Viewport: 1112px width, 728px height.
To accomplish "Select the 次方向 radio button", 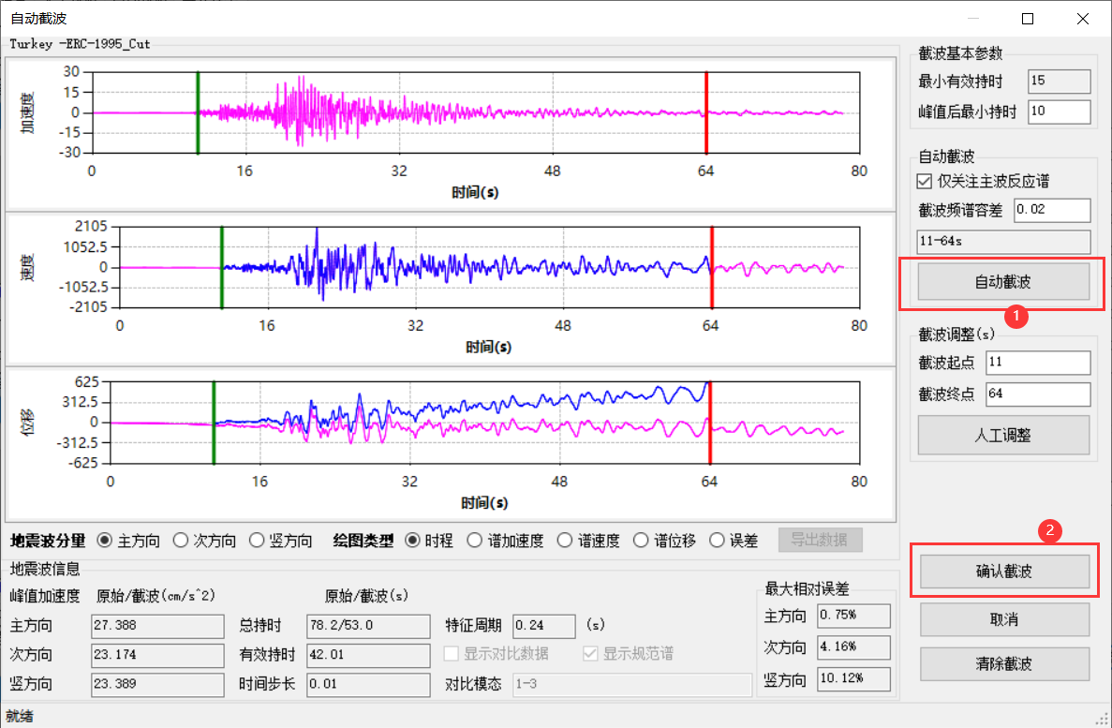I will 181,541.
